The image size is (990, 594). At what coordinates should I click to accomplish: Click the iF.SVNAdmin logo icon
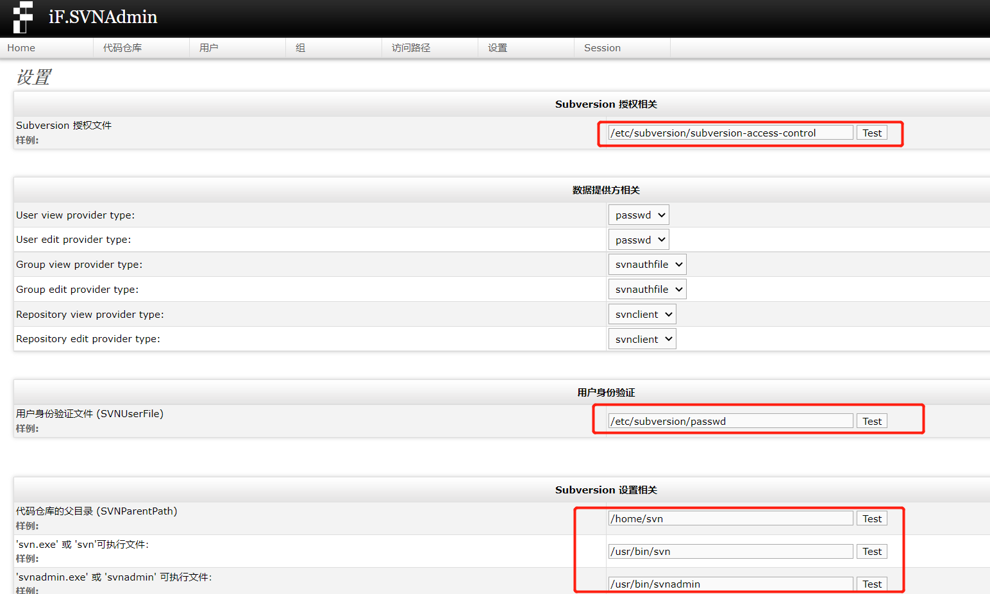click(23, 17)
